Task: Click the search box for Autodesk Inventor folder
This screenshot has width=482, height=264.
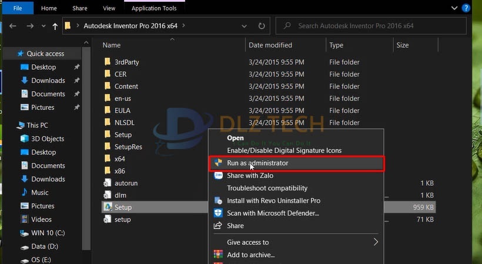Action: pyautogui.click(x=371, y=26)
